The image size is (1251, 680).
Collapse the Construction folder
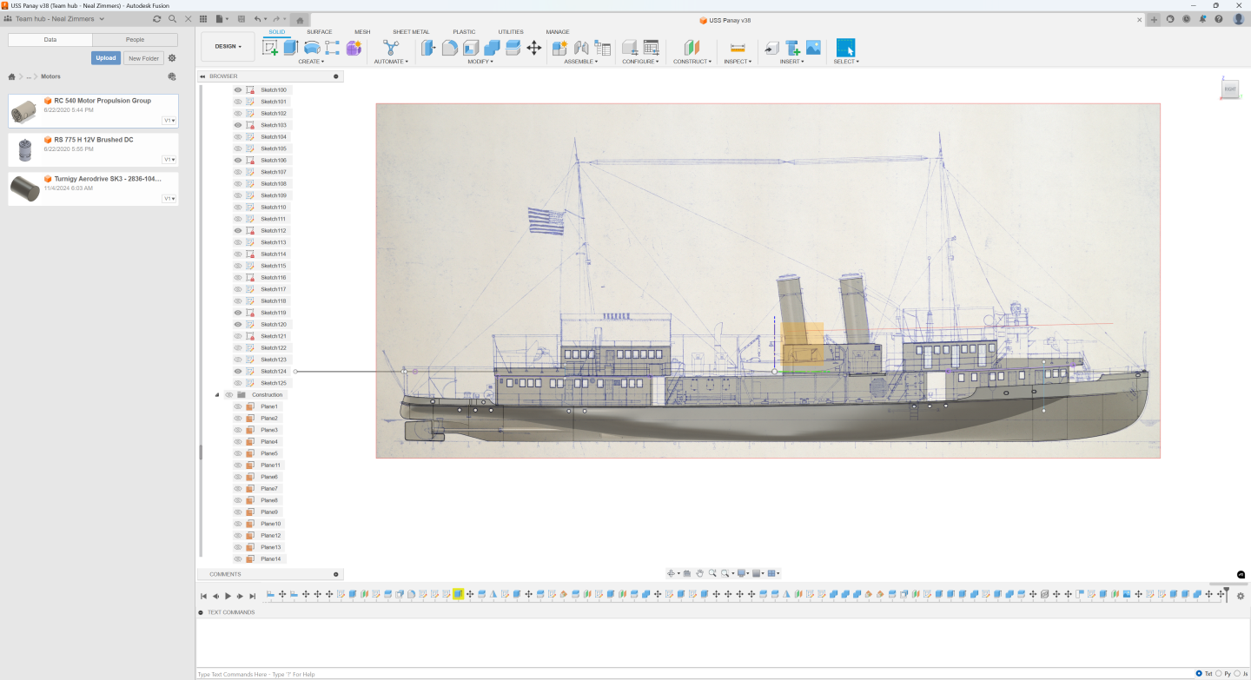pos(217,394)
